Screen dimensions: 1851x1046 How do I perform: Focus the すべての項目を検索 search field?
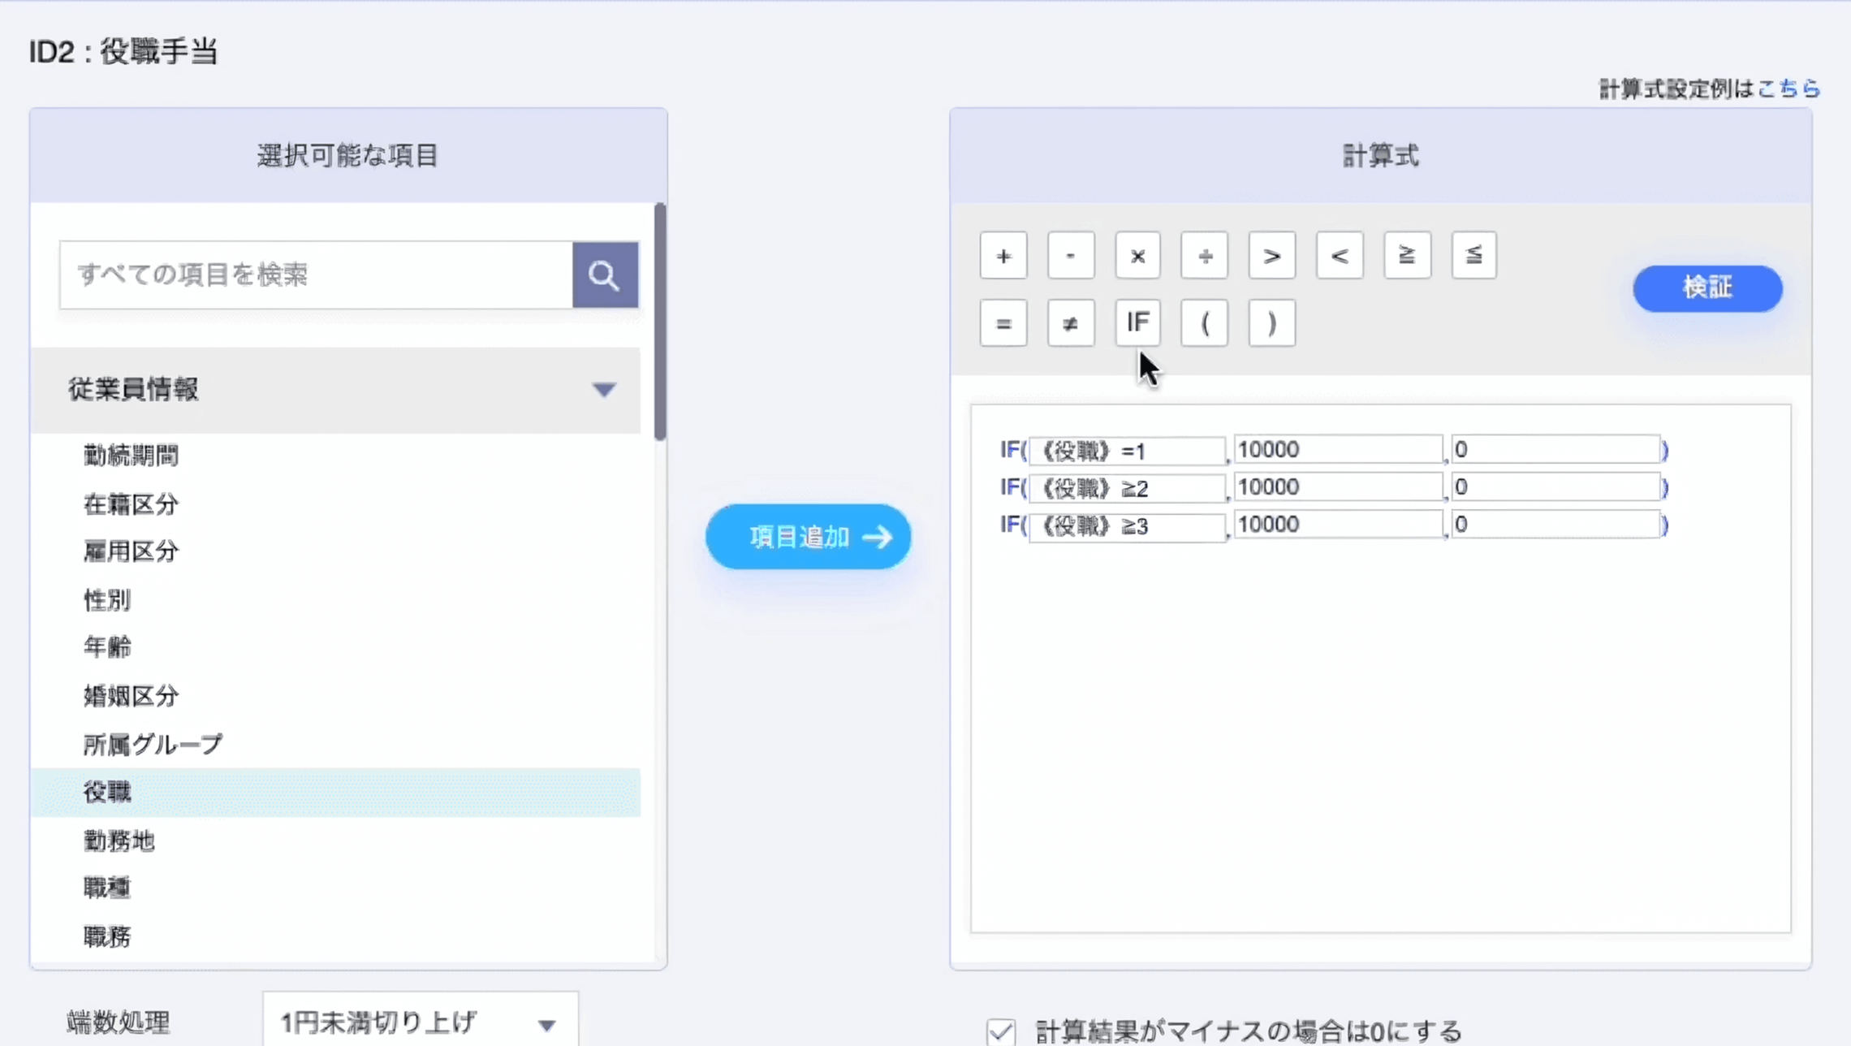[x=316, y=275]
